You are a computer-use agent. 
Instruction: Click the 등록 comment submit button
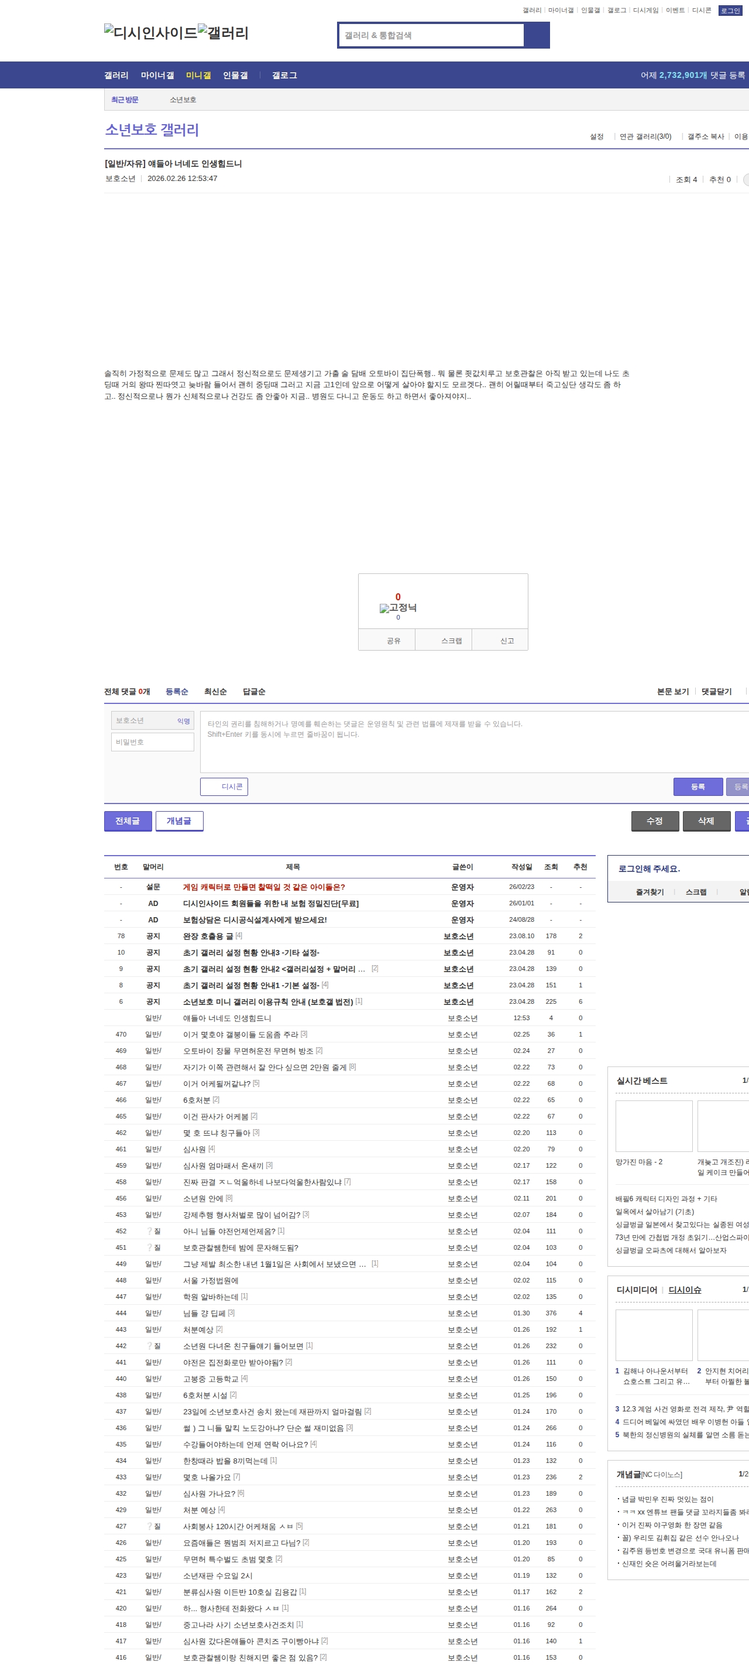(698, 787)
